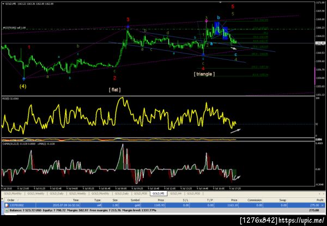Select open time 2015.07.09 16:32:16 cell
327x226 pixels.
65,205
